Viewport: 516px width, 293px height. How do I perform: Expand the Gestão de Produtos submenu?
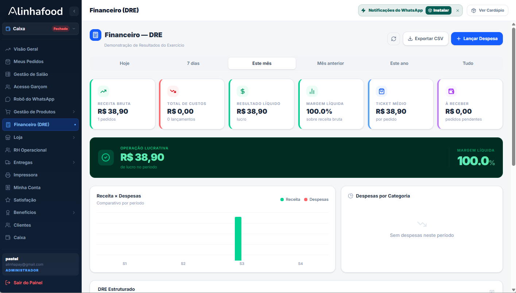74,112
